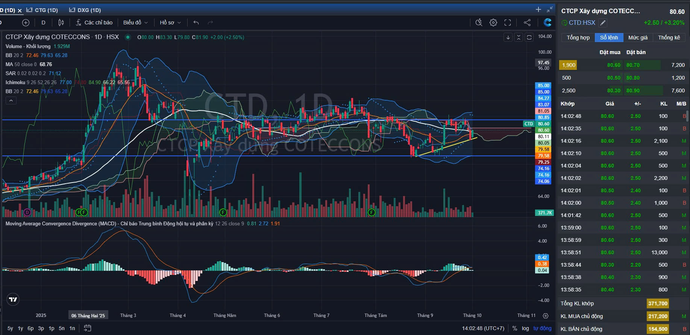Open the candlestick chart style selector
690x335 pixels.
pyautogui.click(x=61, y=23)
